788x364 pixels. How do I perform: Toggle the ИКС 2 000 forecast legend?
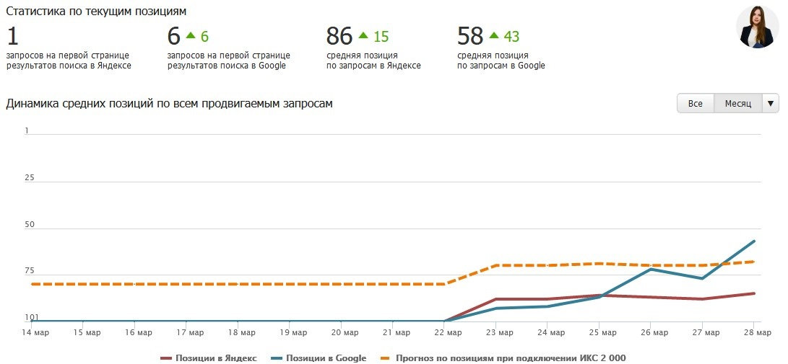509,358
